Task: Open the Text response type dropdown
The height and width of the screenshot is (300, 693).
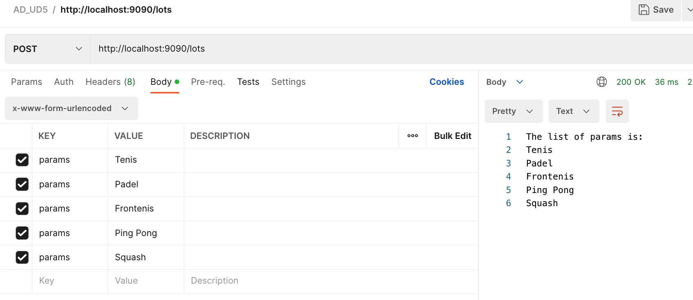Action: pos(574,111)
